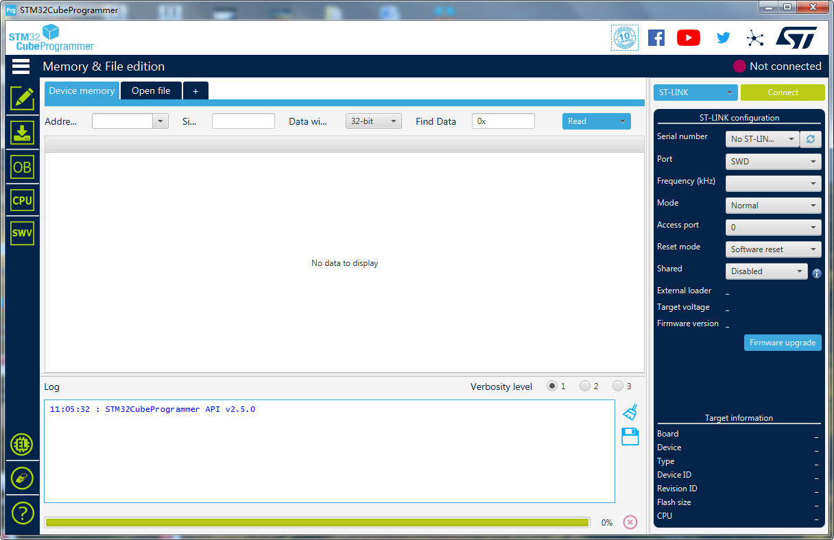Open the YouTube icon
The width and height of the screenshot is (834, 540).
coord(689,38)
